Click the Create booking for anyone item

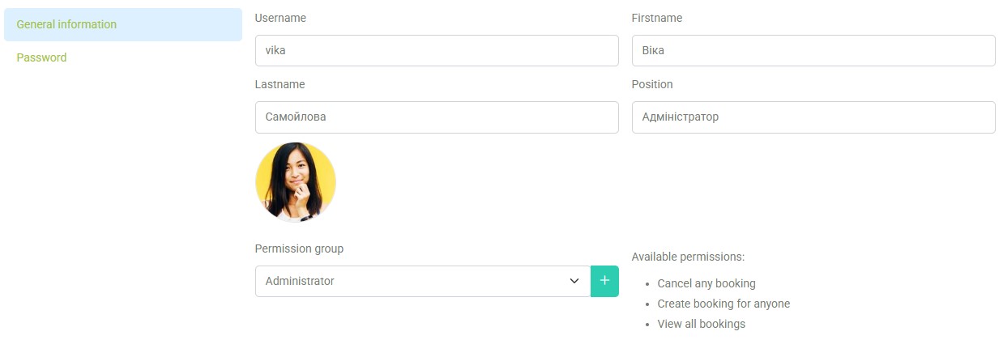(723, 304)
